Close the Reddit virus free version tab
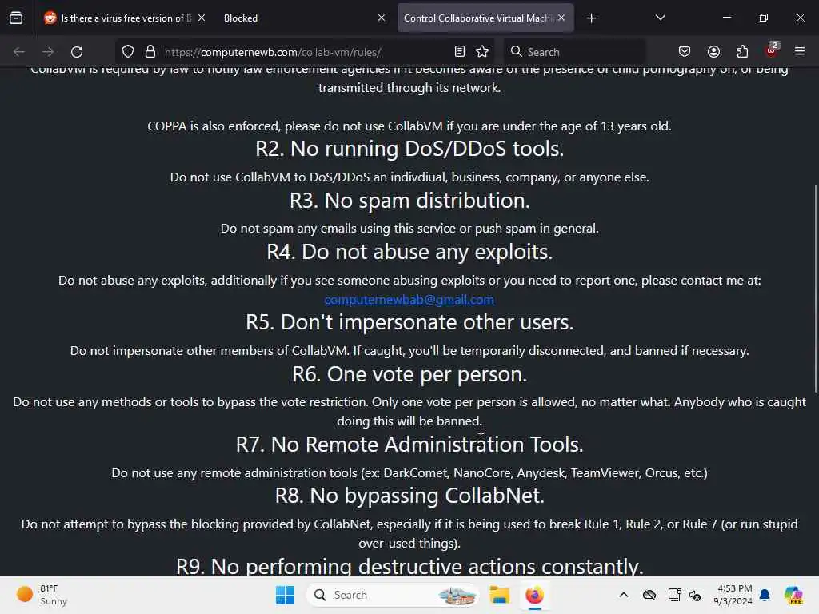 (202, 18)
